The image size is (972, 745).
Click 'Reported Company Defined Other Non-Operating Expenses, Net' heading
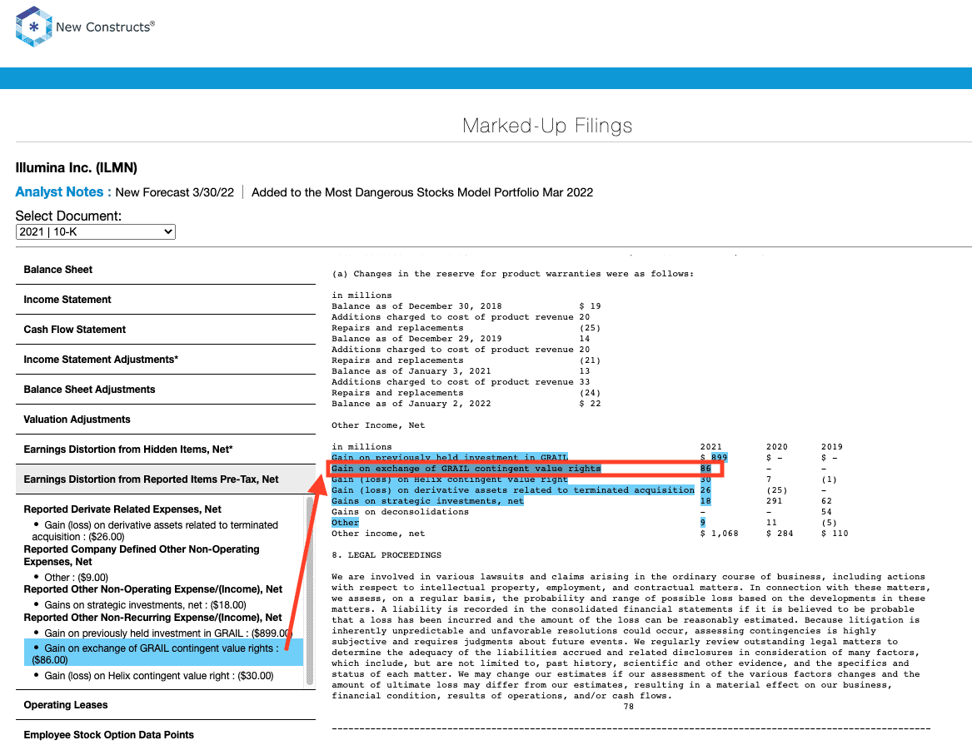pyautogui.click(x=142, y=555)
